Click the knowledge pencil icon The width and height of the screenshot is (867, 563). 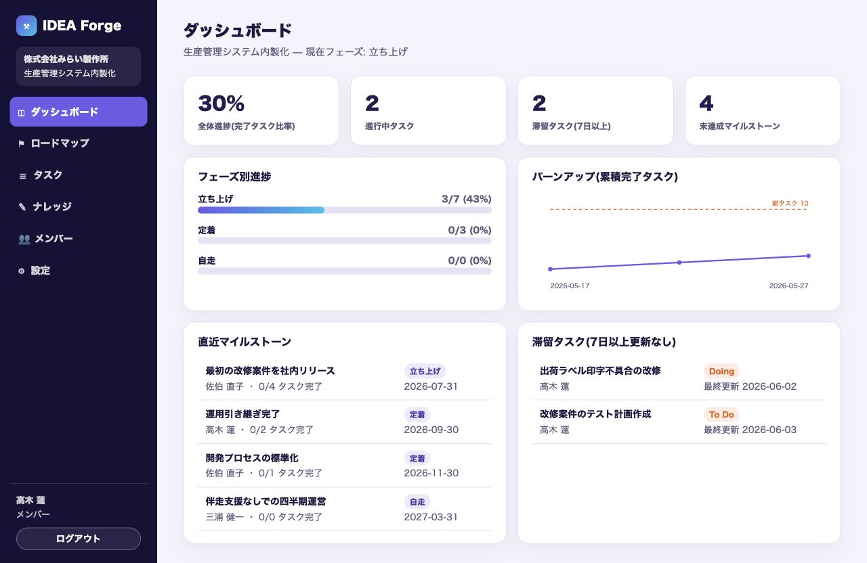click(x=22, y=207)
